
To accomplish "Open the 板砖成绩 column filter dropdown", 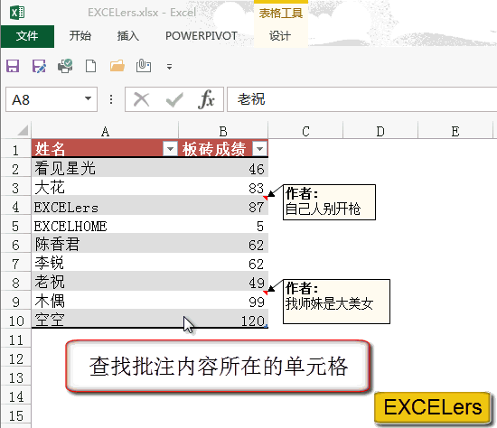I will [x=260, y=149].
